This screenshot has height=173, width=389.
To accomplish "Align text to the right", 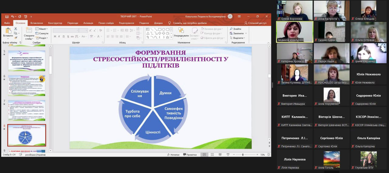I will (117, 36).
